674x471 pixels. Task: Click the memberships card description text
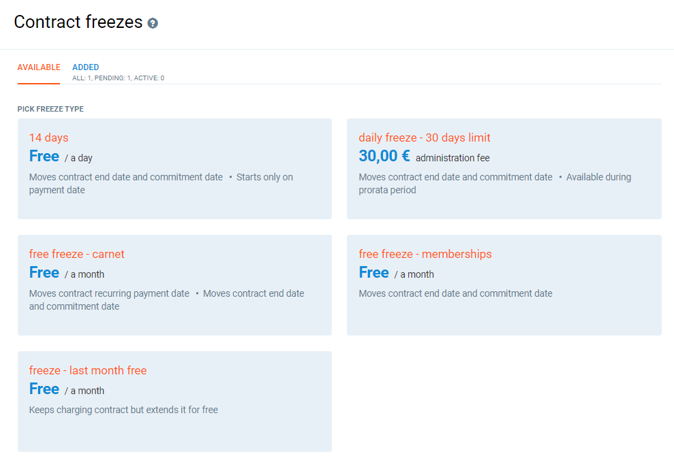(455, 293)
